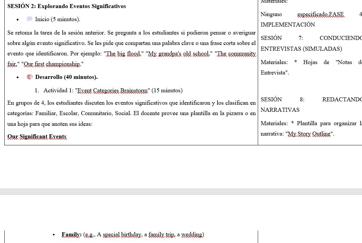Image resolution: width=362 pixels, height=243 pixels.
Task: Click the example phrase "The big flood."
Action: [x=123, y=54]
